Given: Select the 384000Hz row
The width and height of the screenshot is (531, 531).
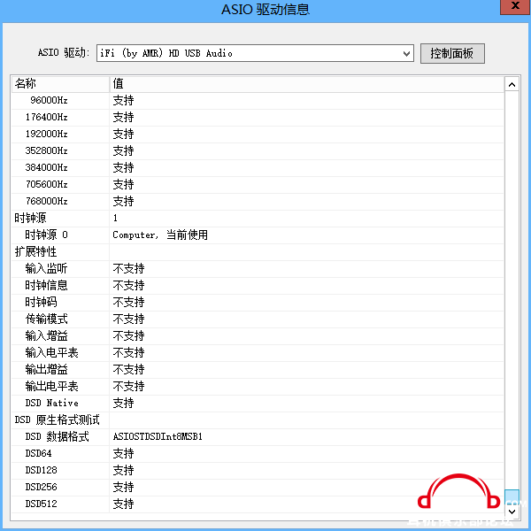Looking at the screenshot, I should coord(258,168).
